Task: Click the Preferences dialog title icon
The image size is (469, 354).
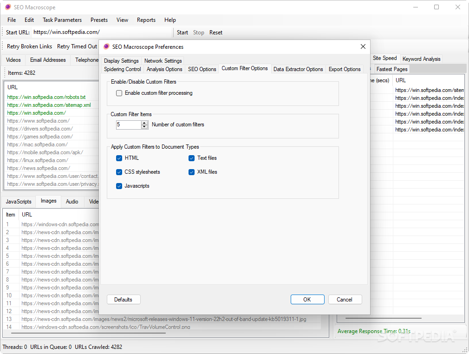Action: coord(106,46)
